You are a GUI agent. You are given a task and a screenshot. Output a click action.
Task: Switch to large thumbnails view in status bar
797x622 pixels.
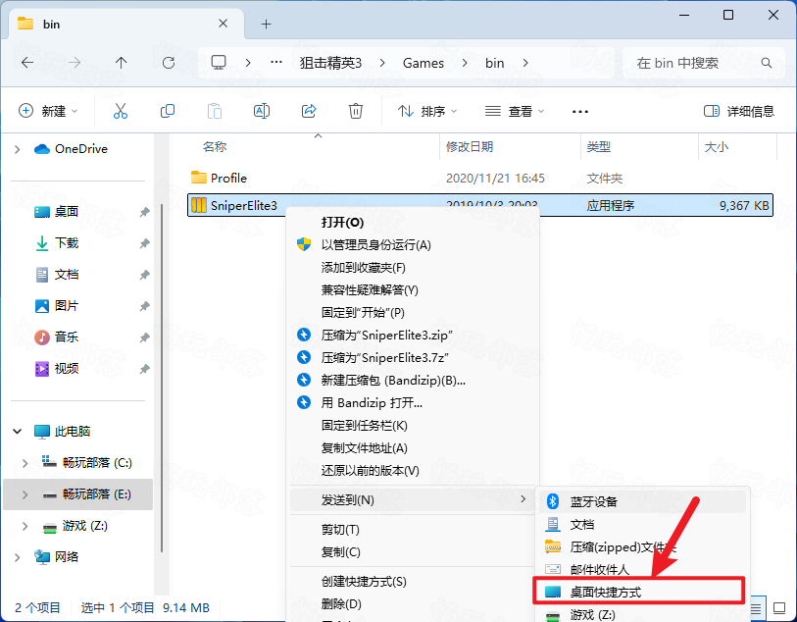(778, 607)
